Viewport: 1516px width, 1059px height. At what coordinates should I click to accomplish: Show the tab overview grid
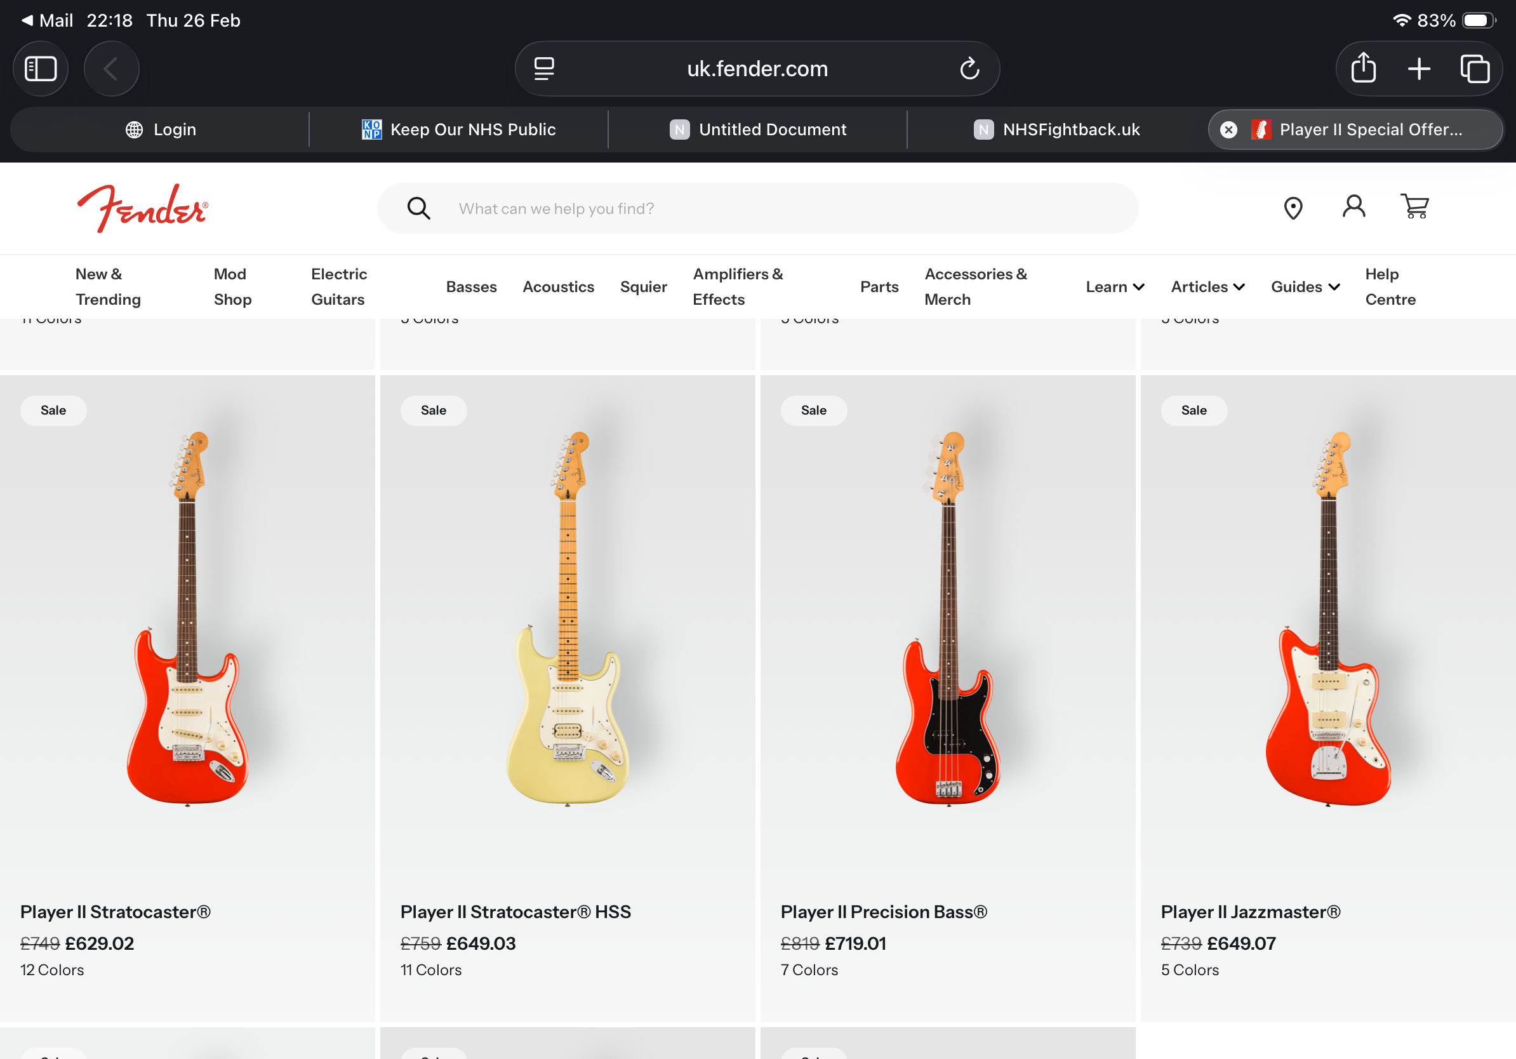1474,69
